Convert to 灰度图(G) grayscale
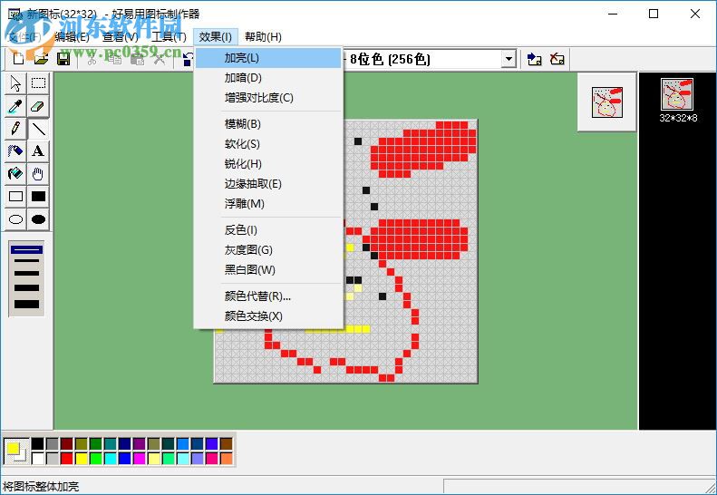 click(x=268, y=250)
